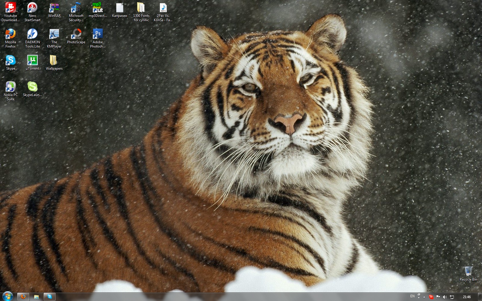Select the Recycle Bin icon

[x=468, y=274]
